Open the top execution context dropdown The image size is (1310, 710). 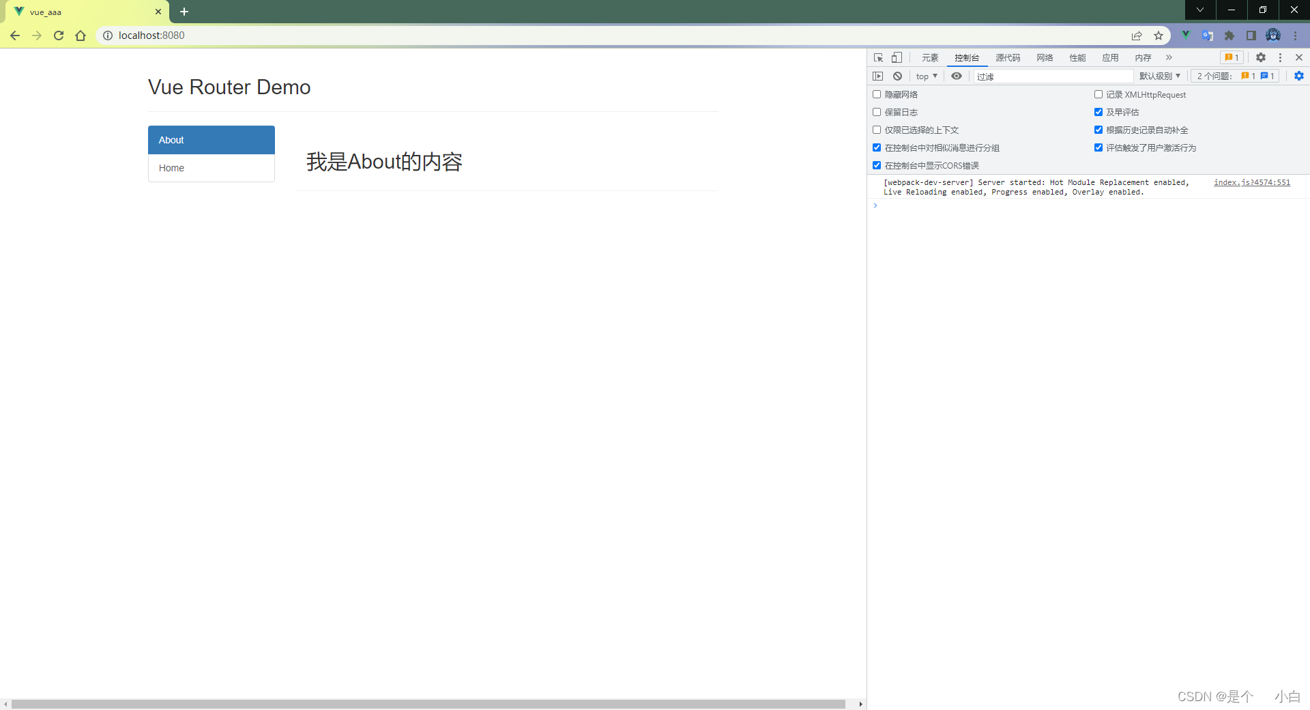(926, 76)
